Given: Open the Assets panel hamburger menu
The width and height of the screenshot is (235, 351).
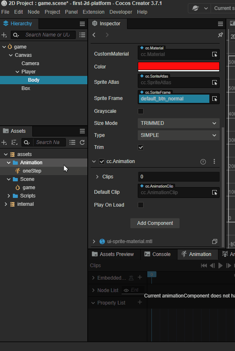Looking at the screenshot, I should pos(82,131).
